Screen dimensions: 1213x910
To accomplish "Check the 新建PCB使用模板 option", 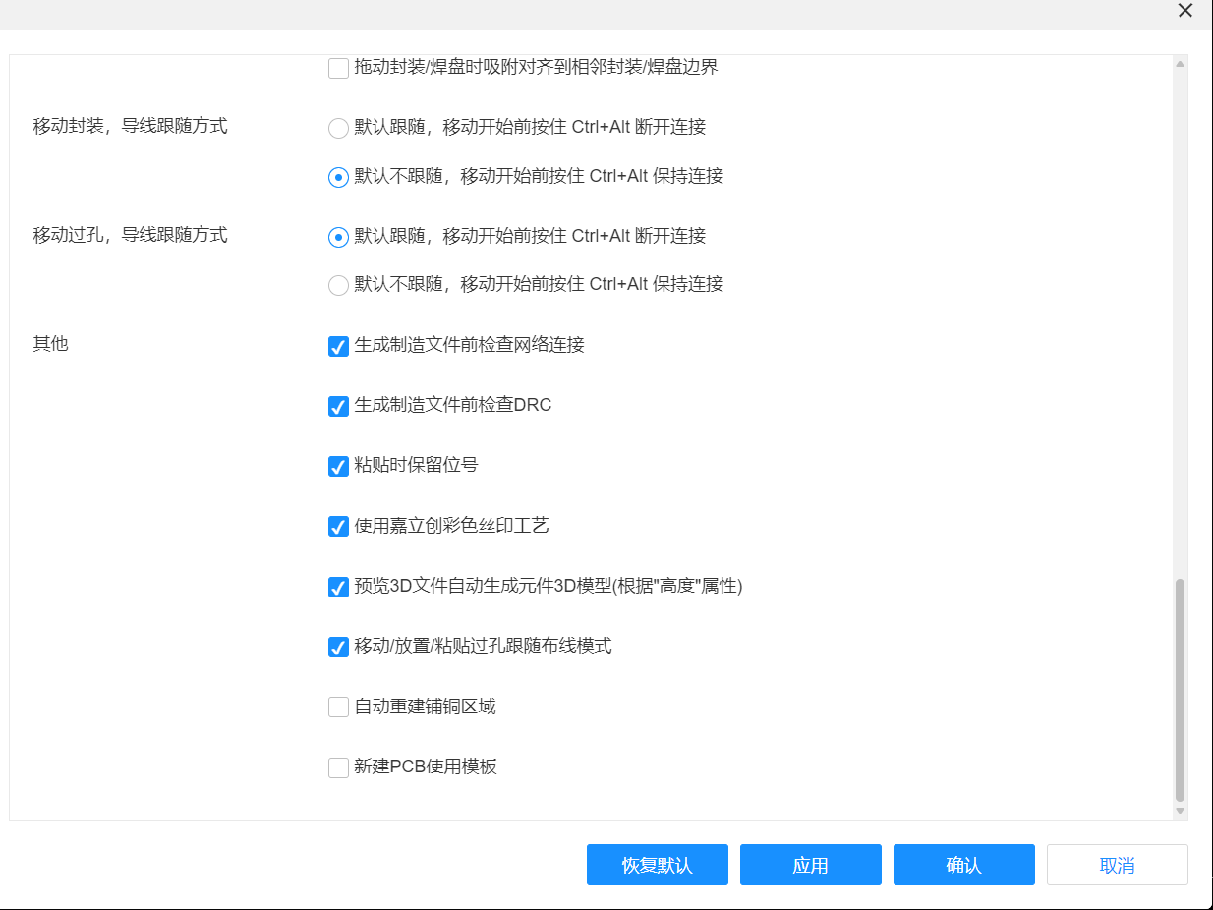I will click(x=338, y=768).
